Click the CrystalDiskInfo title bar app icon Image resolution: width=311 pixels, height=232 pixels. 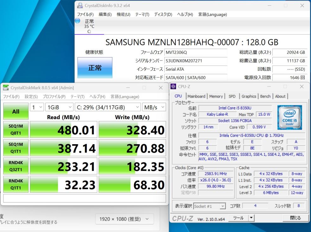coord(80,6)
